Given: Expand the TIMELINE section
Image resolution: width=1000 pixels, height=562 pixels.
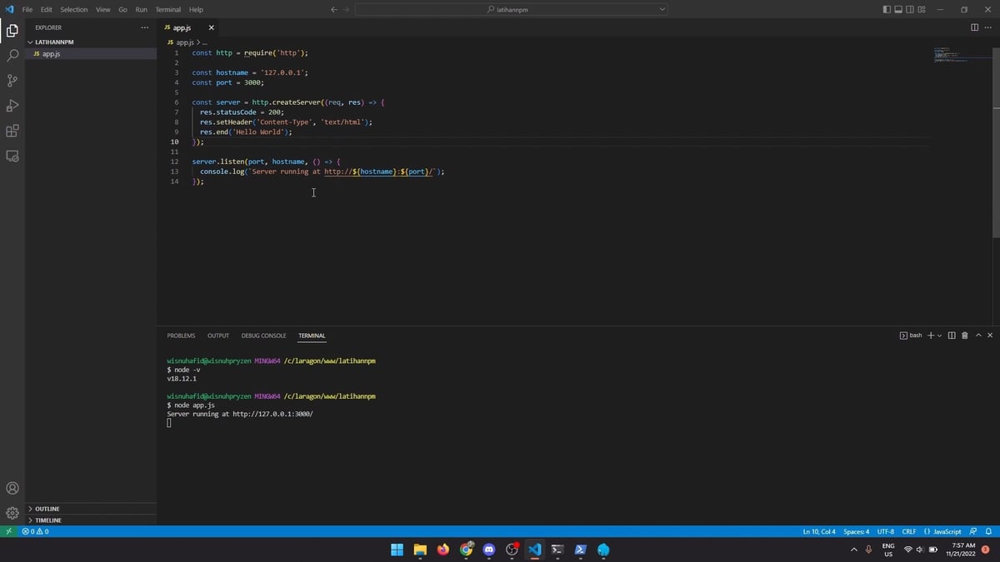Looking at the screenshot, I should pos(47,520).
